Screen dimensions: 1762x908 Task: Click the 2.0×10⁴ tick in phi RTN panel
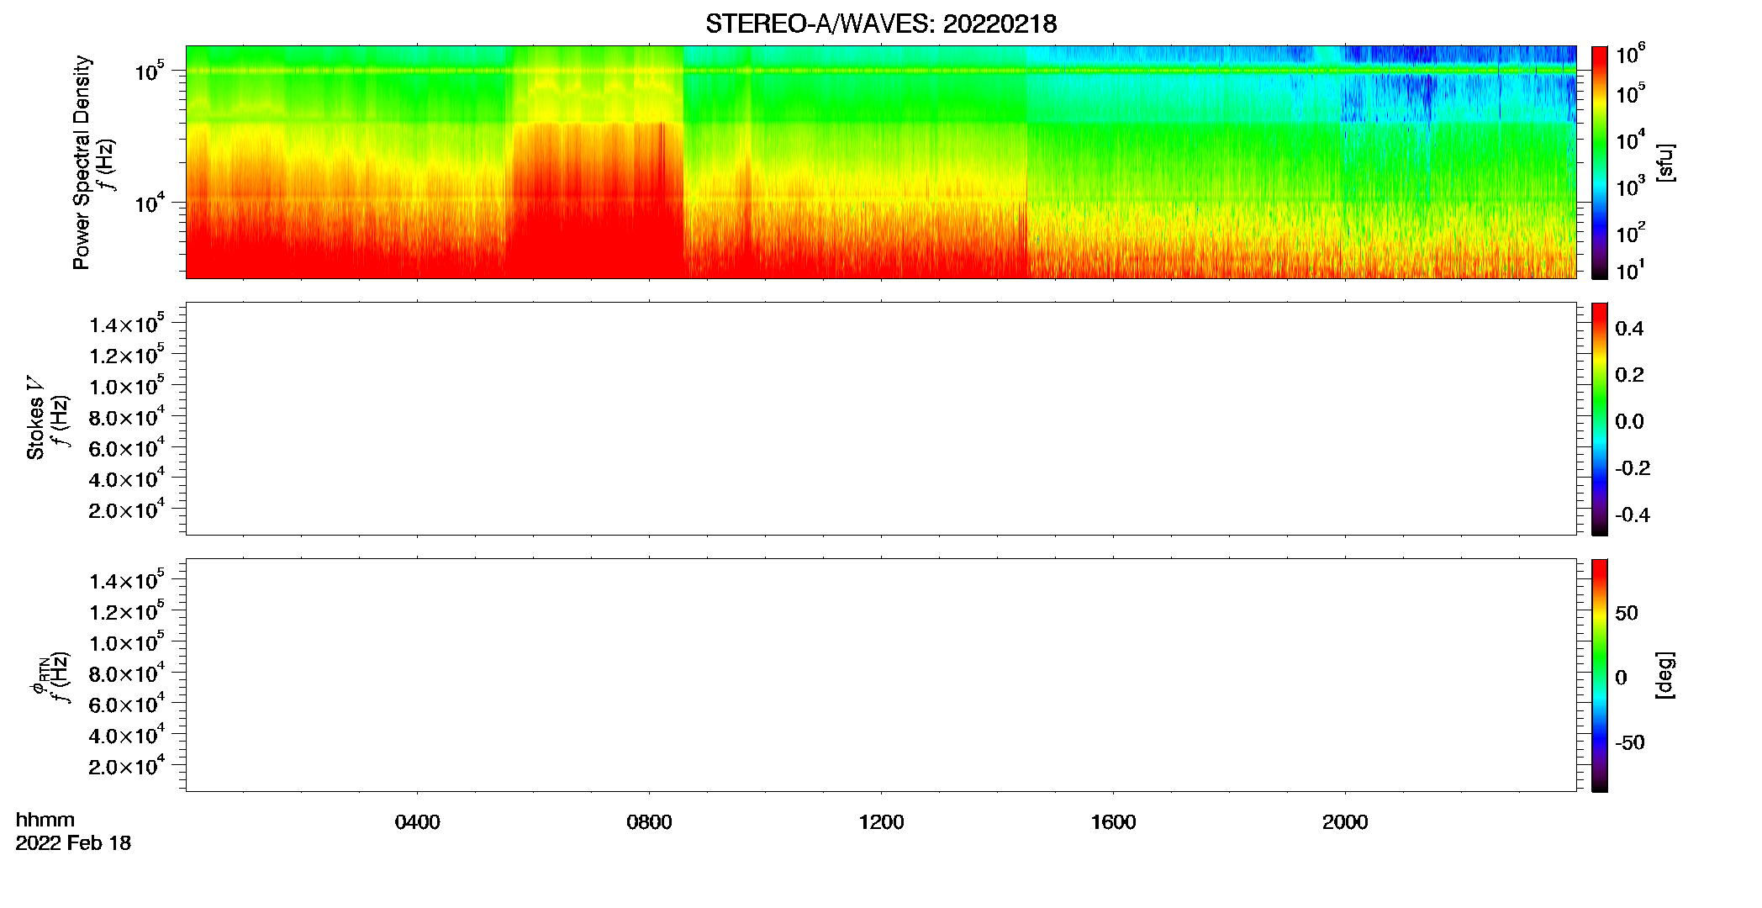click(127, 766)
